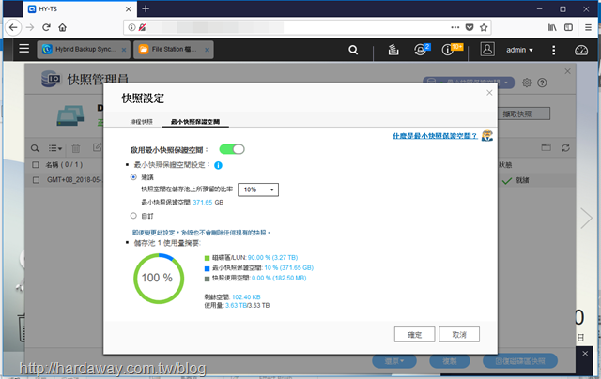Screen dimensions: 601x379
Task: Click the 取消 button
Action: coord(459,334)
